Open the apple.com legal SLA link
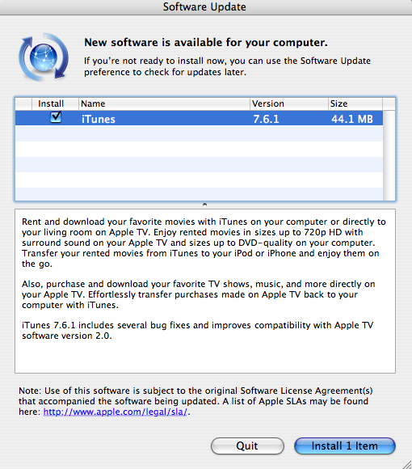This screenshot has height=469, width=412. point(116,412)
